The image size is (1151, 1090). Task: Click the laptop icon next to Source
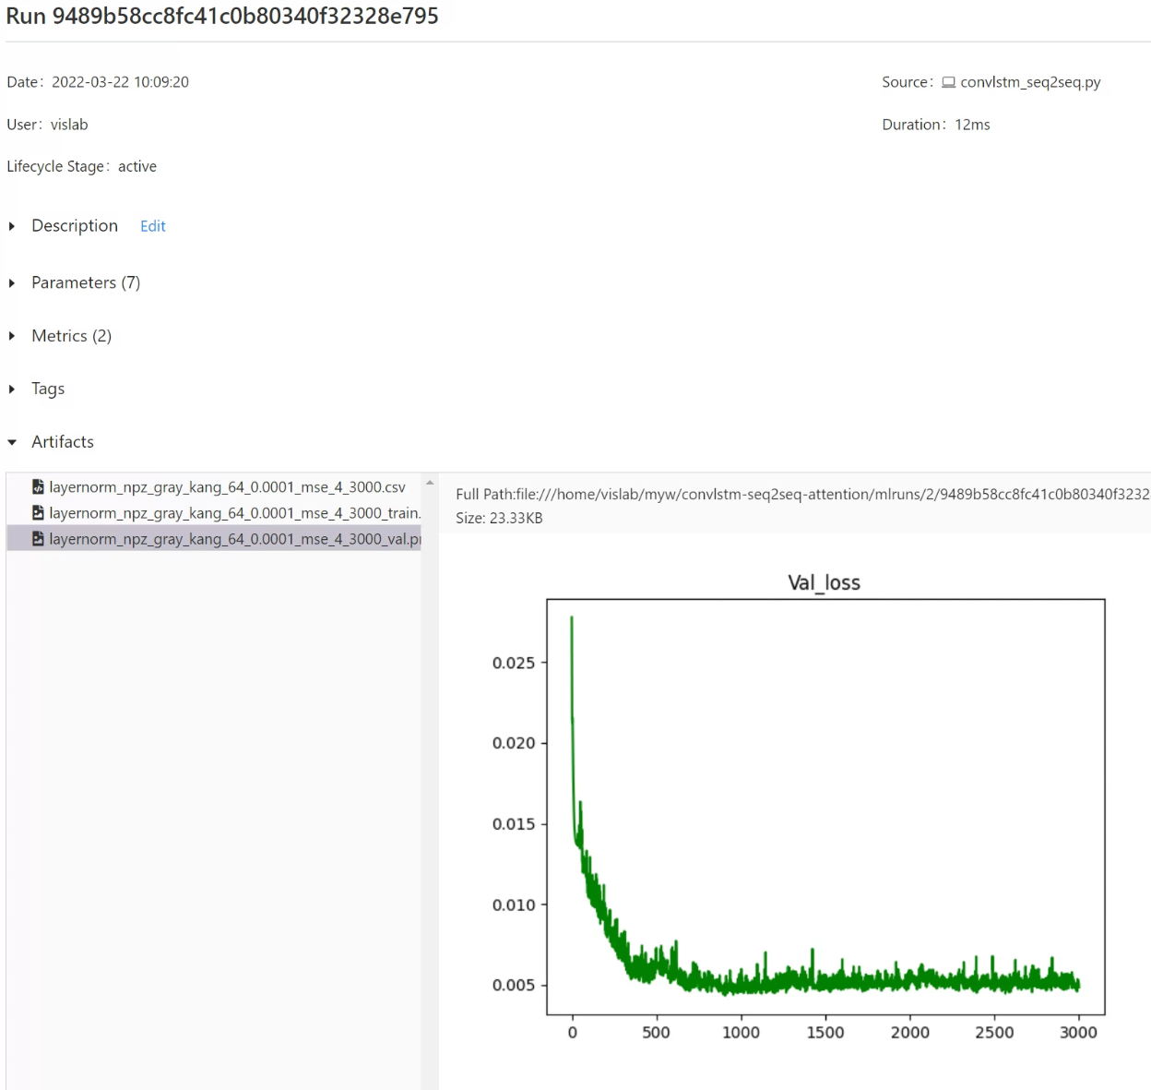pos(948,81)
